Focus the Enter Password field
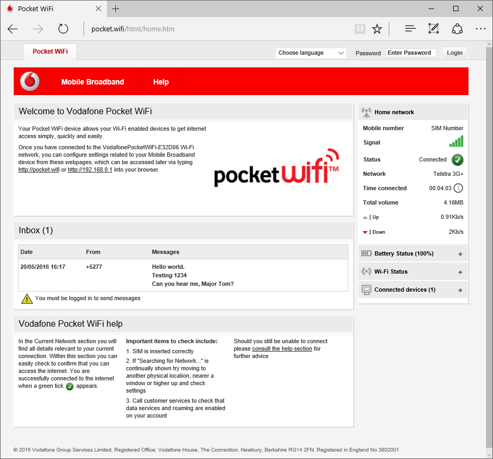Screen dimensions: 493x459 point(411,53)
